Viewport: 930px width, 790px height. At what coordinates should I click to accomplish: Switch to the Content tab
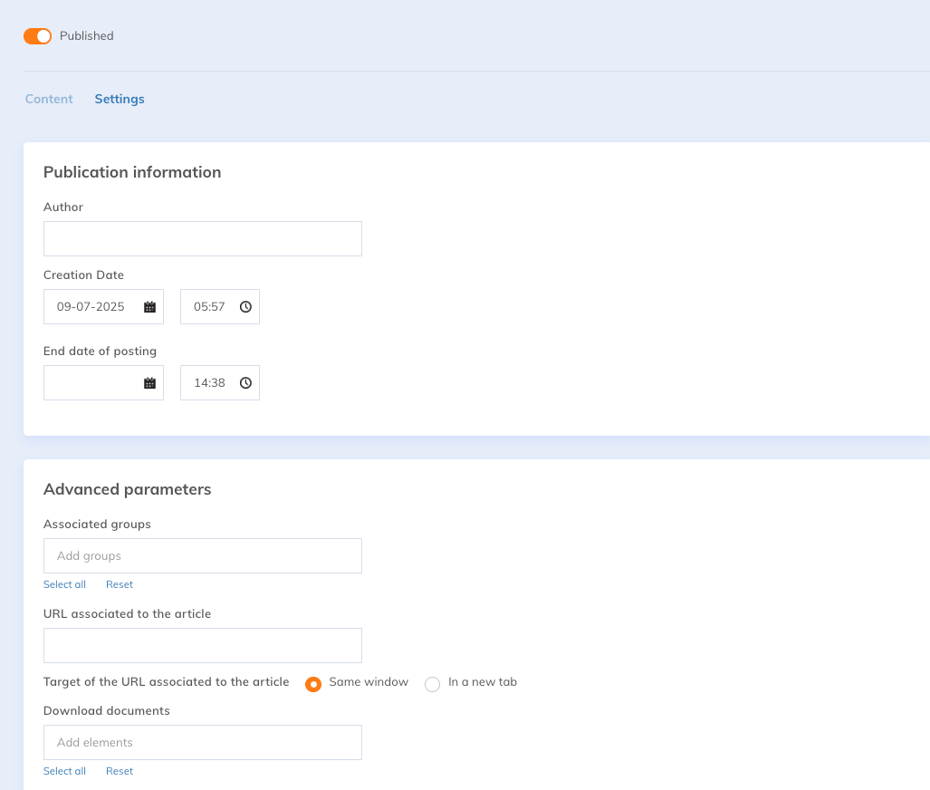(x=49, y=99)
